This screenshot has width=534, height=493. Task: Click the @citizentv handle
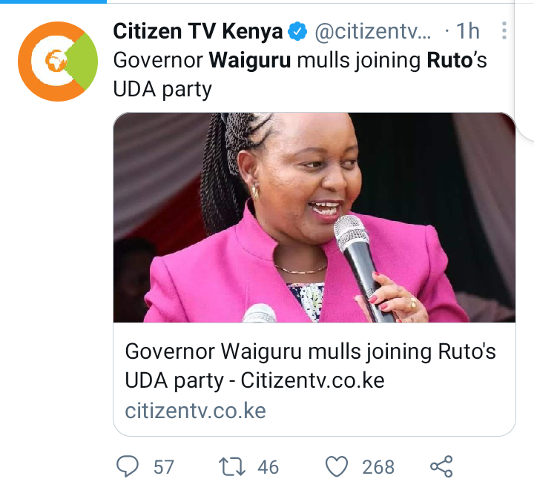coord(373,31)
